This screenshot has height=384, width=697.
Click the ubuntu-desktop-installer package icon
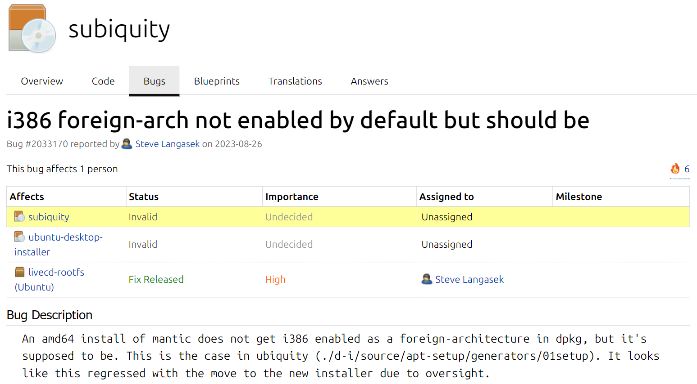pos(19,237)
